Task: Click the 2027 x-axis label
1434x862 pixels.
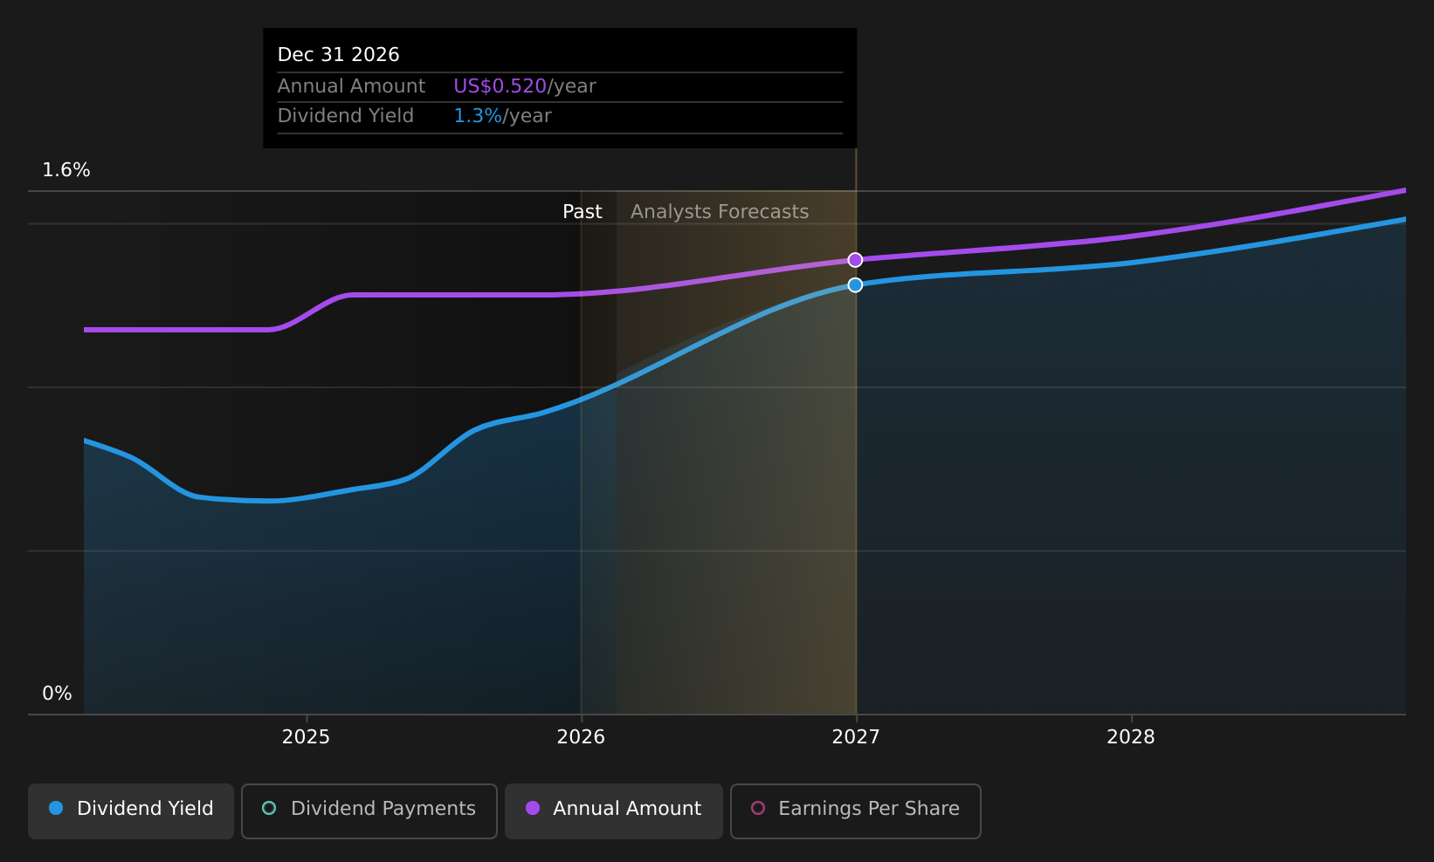Action: point(856,737)
